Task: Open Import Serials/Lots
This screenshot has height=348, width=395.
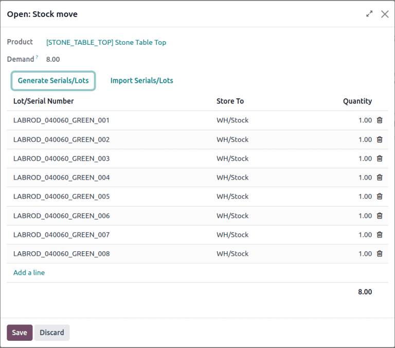Action: click(141, 81)
